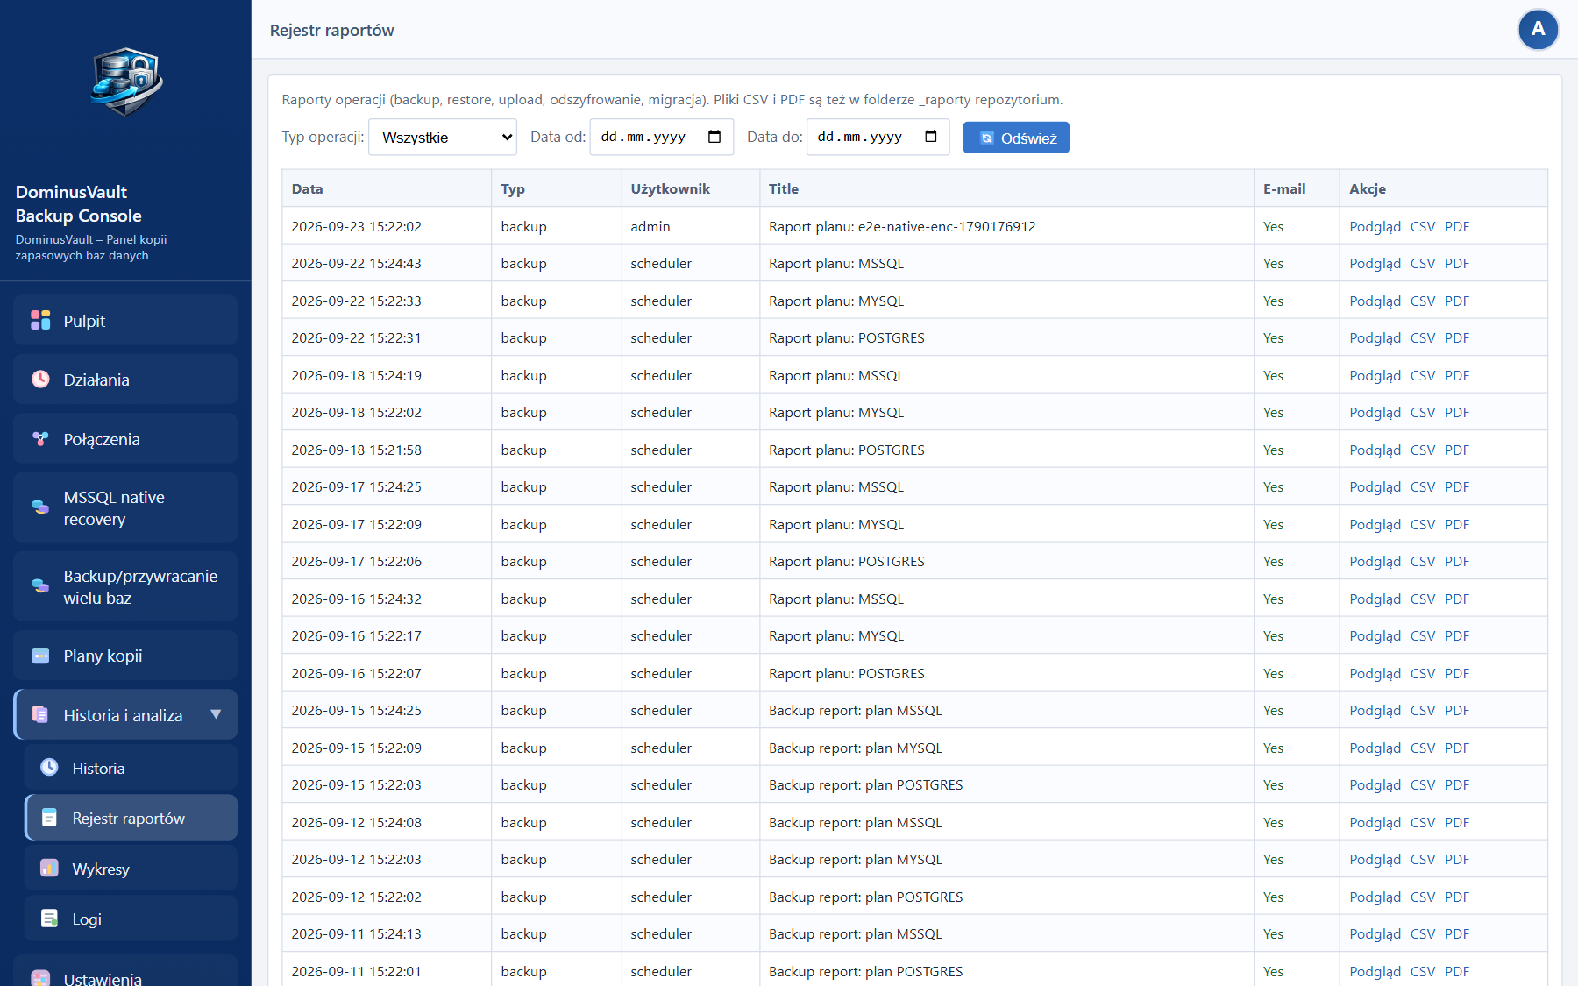Go to the Pulpit menu item
This screenshot has height=986, width=1578.
tap(125, 321)
